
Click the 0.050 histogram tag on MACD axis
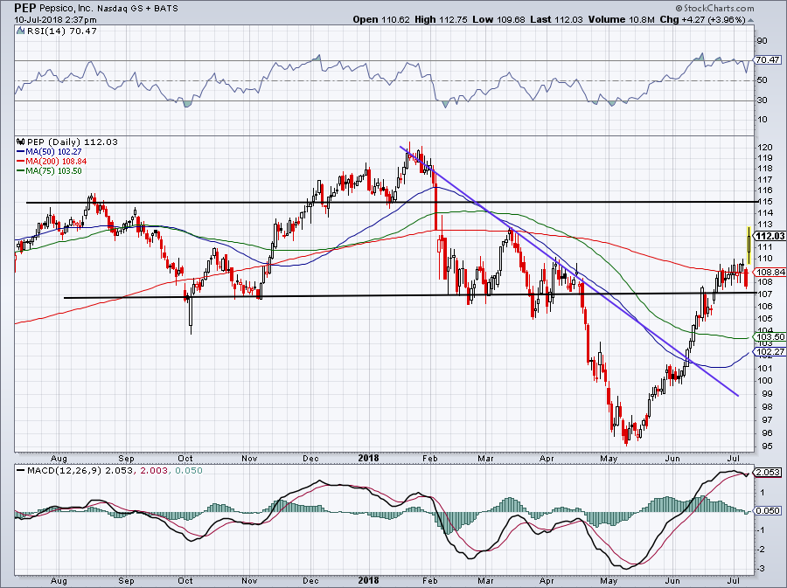coord(768,510)
